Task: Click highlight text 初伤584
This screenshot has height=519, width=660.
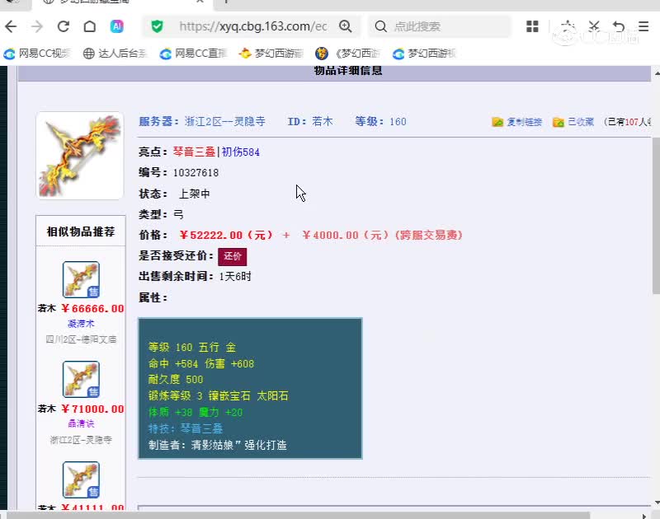Action: click(240, 152)
